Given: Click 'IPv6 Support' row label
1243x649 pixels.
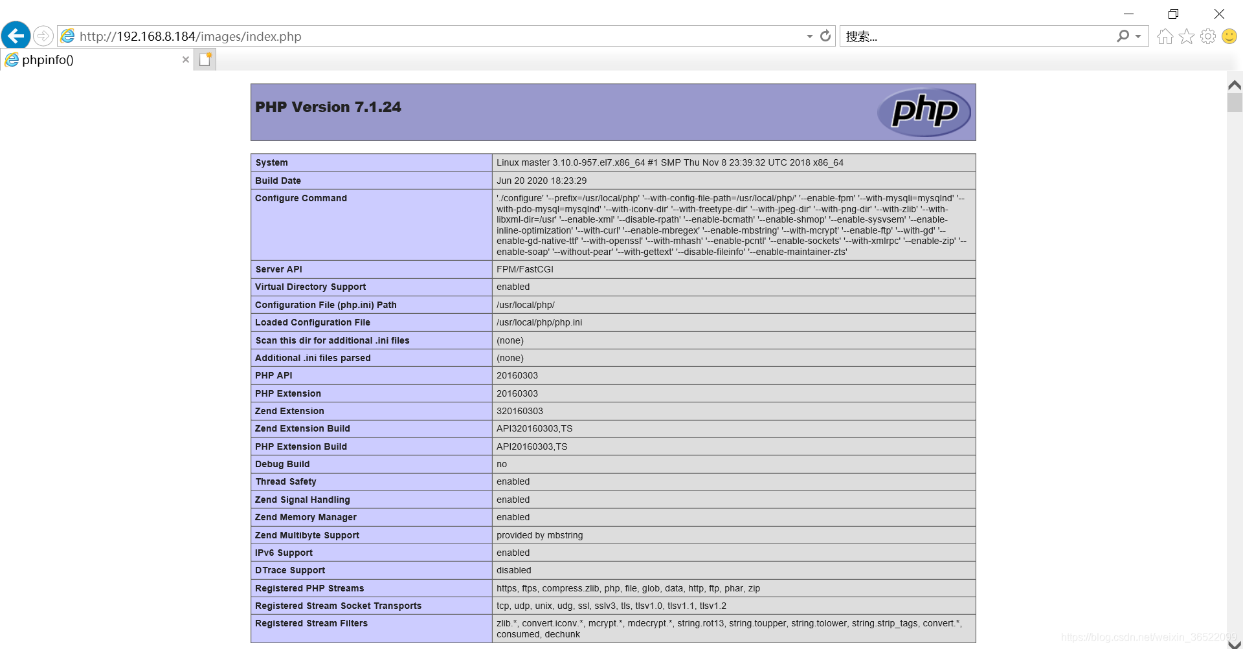Looking at the screenshot, I should 284,553.
